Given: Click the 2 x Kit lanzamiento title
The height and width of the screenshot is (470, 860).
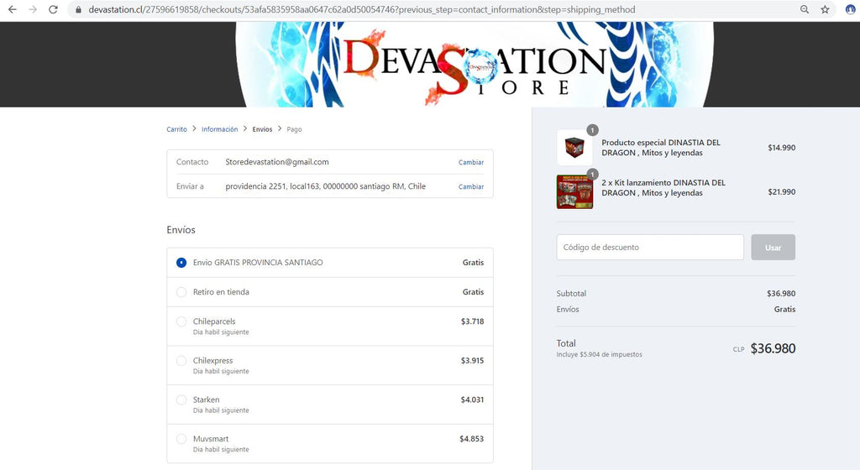Looking at the screenshot, I should click(x=663, y=187).
